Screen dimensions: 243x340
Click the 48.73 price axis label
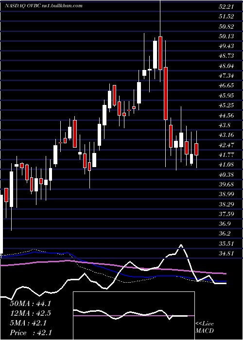[x=226, y=56]
